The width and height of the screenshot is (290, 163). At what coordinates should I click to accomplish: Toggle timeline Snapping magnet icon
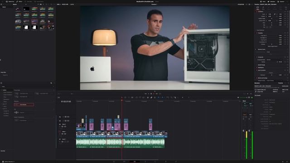point(148,97)
